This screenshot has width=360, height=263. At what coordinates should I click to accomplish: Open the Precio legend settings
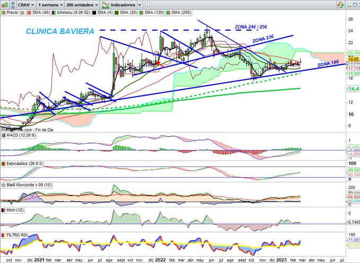click(x=10, y=13)
